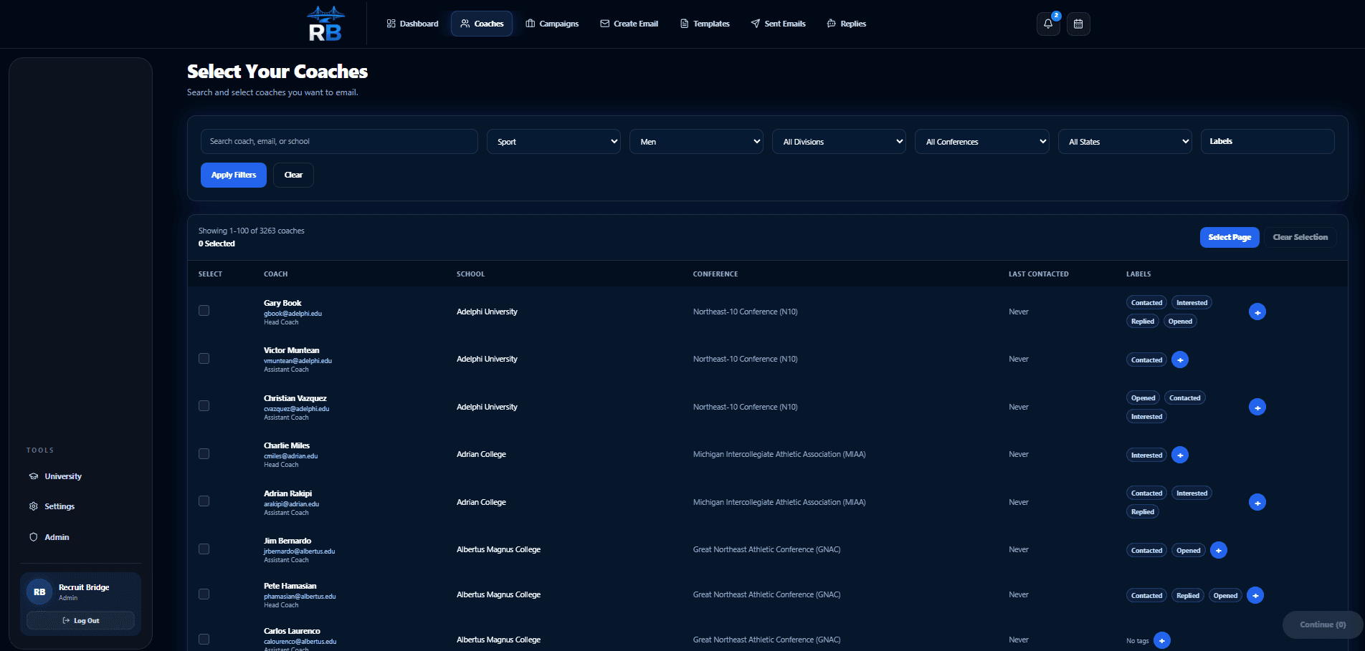The image size is (1365, 651).
Task: Open the Sport dropdown
Action: tap(553, 141)
